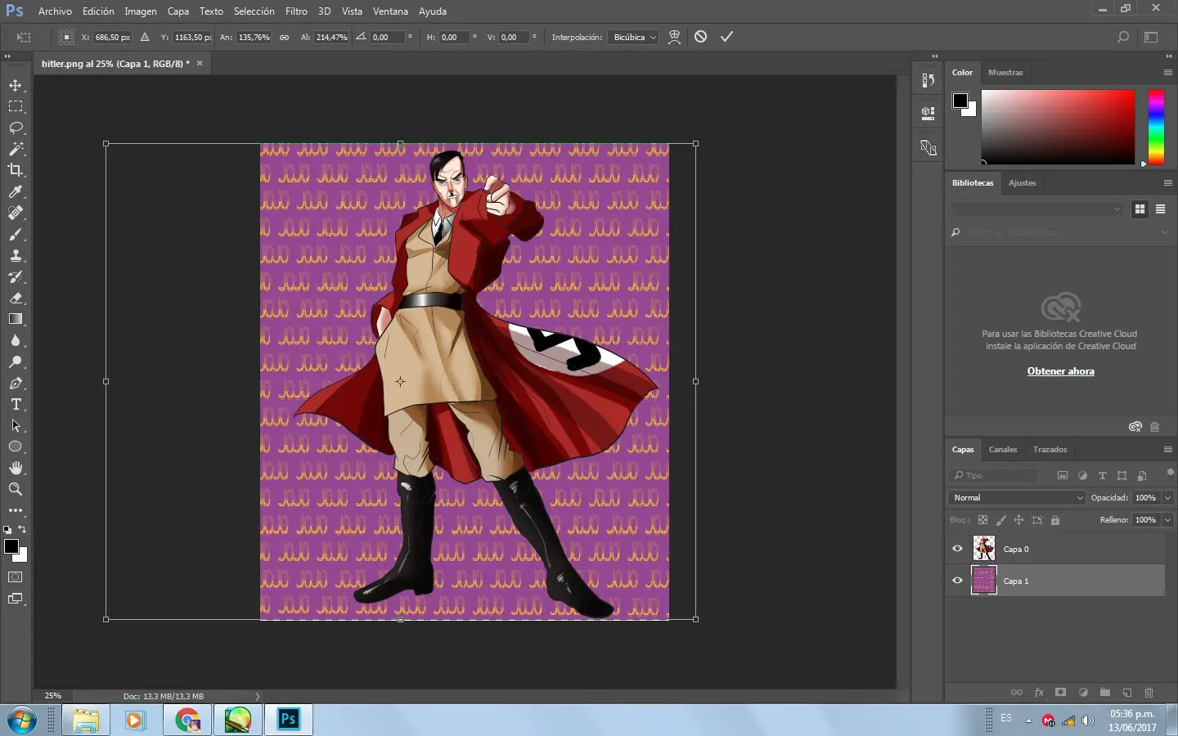Viewport: 1178px width, 736px height.
Task: Swap foreground and background colors in toolbar
Action: pos(22,529)
